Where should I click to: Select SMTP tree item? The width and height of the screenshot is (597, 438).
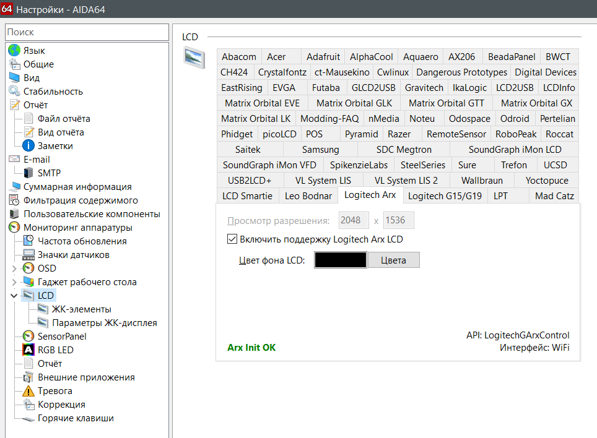point(49,173)
